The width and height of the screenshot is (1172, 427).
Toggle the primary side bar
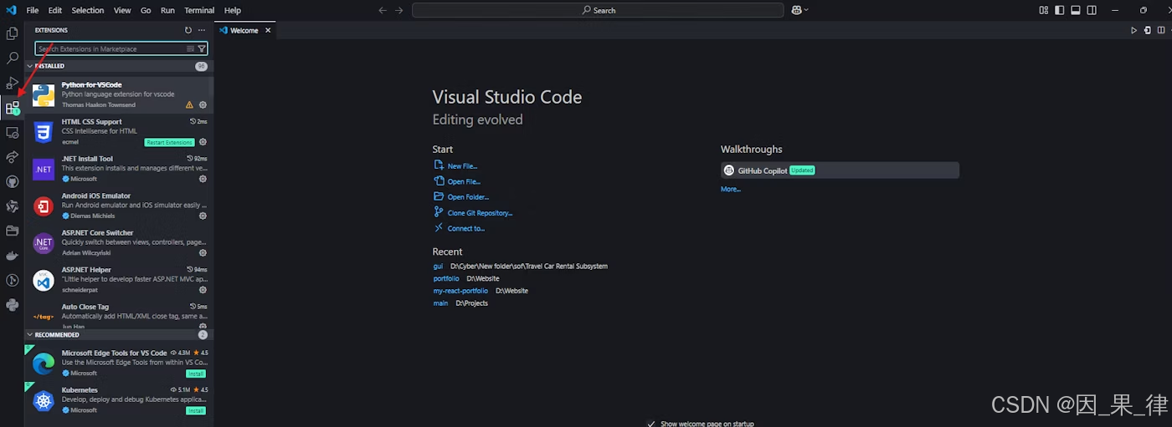[1060, 10]
